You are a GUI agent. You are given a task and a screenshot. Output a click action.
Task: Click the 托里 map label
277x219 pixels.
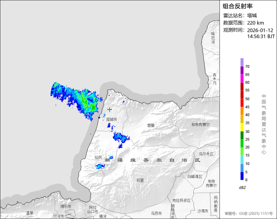140,180
